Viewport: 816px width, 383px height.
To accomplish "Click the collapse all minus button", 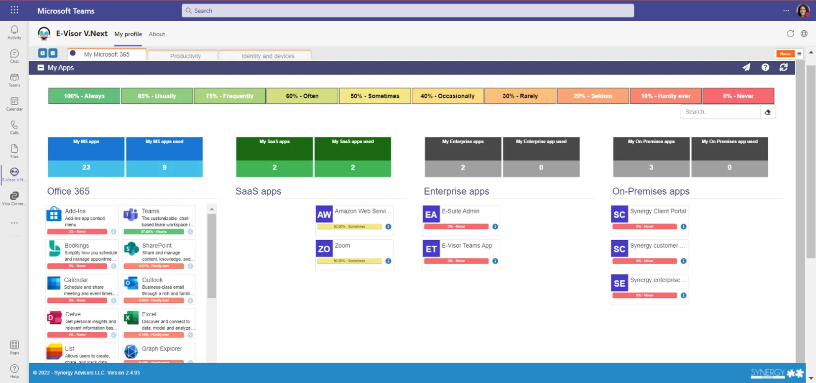I will point(53,53).
